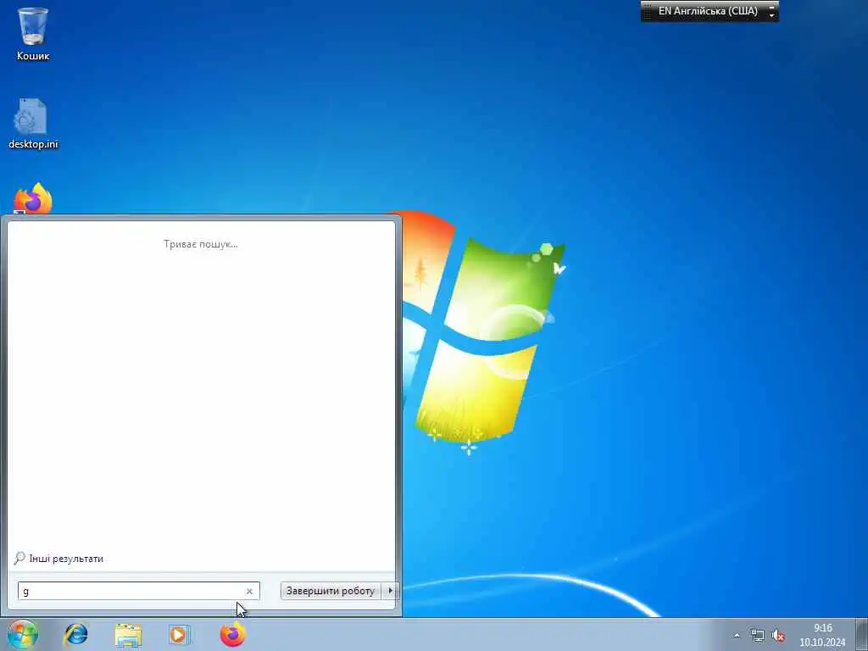The height and width of the screenshot is (651, 868).
Task: Expand the shutdown options arrow
Action: [390, 591]
